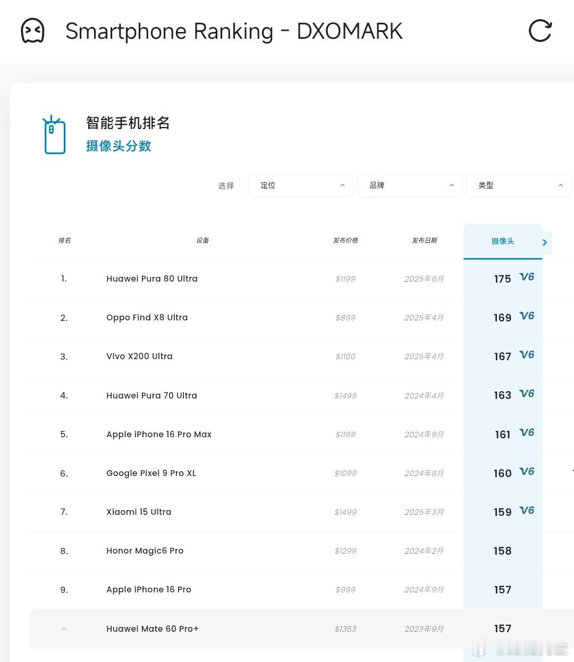
Task: Tap V6 badge in Google Pixel 9 Pro XL row
Action: (527, 471)
